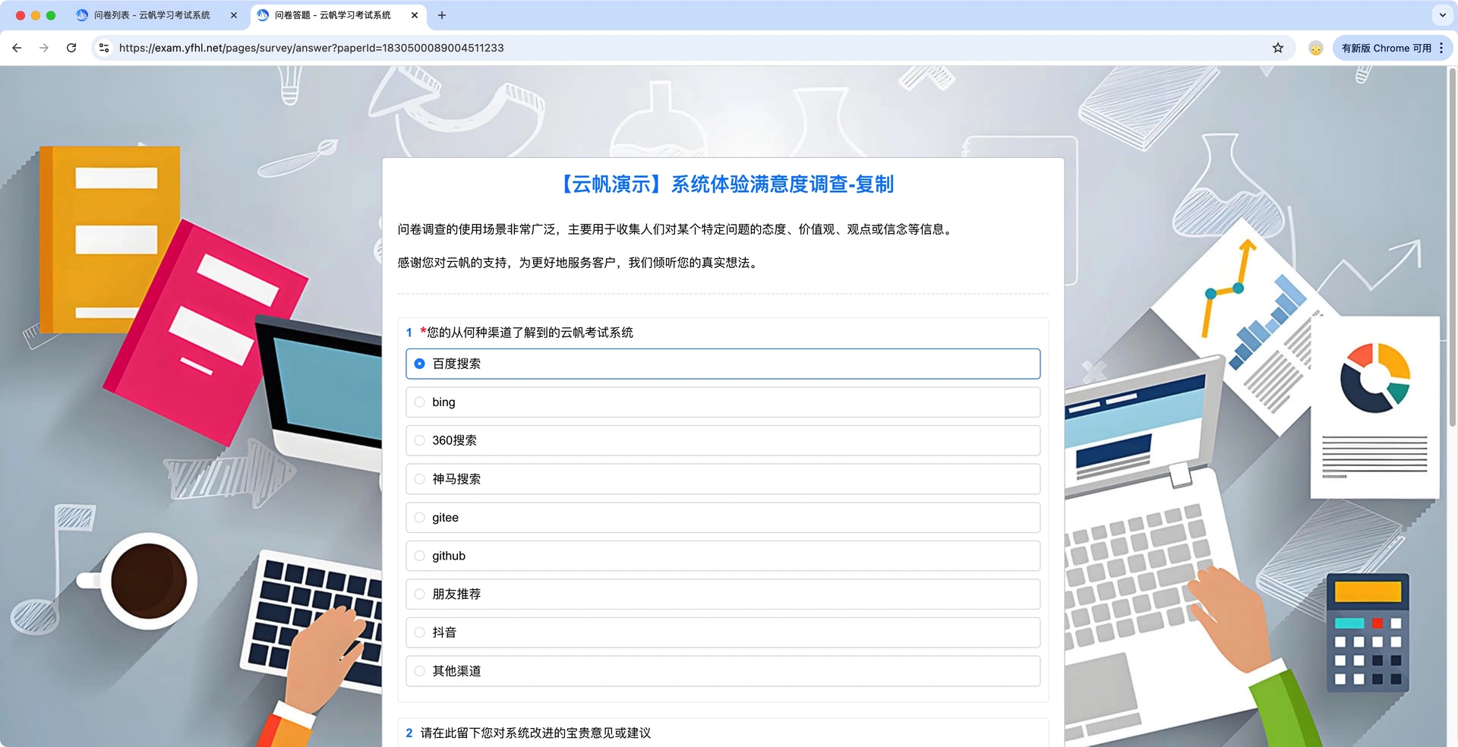Select the 抖音 option
1458x747 pixels.
(723, 632)
